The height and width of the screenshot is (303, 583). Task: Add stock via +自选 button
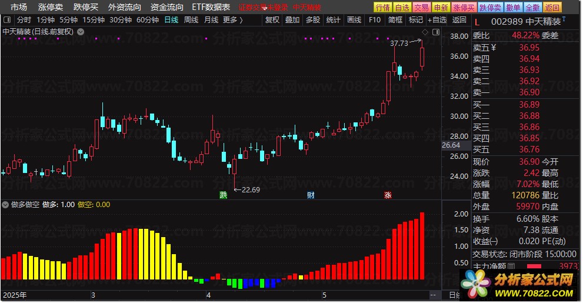tap(437, 19)
